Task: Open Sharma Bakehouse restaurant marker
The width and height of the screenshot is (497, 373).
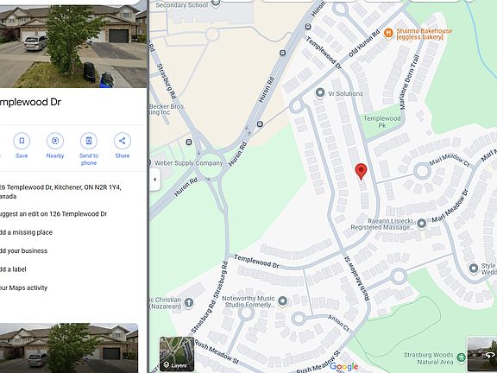Action: (x=388, y=33)
